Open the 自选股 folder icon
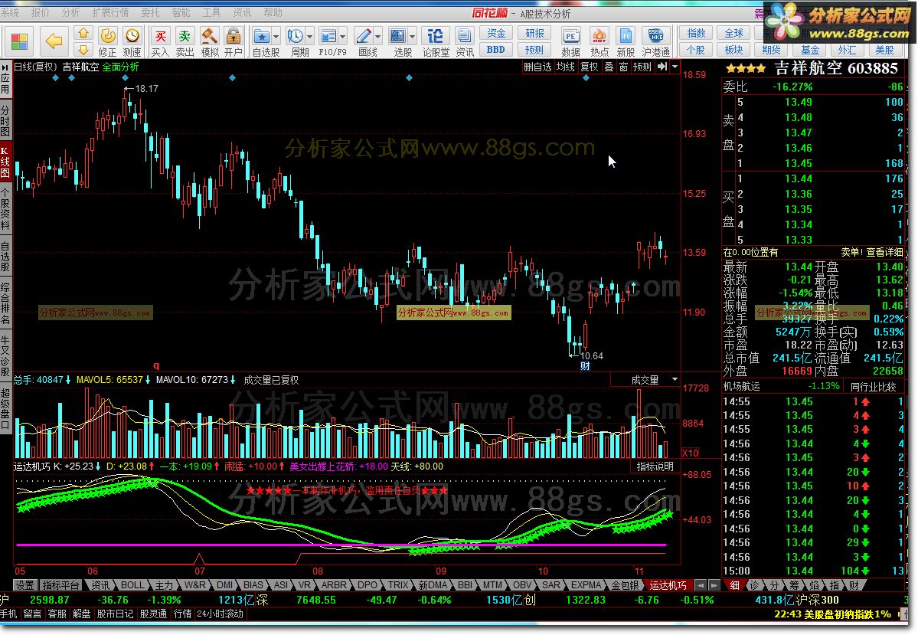The height and width of the screenshot is (635, 918). pos(262,36)
